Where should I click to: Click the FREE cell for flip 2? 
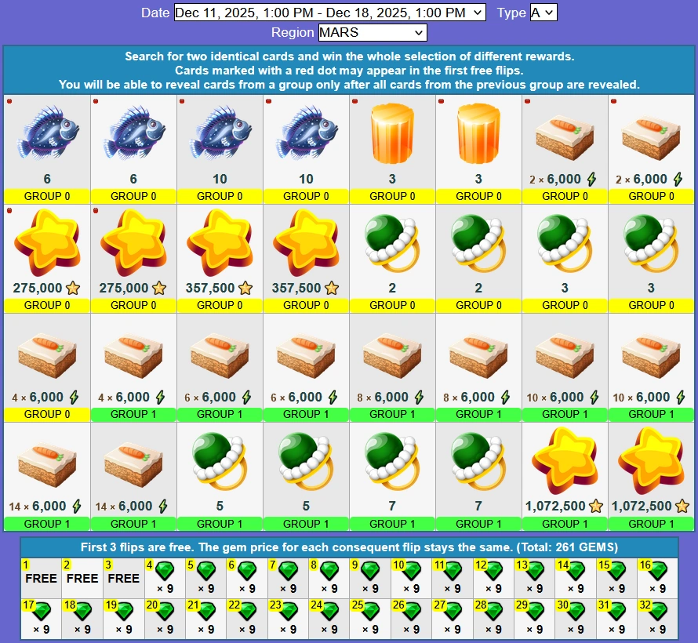[82, 578]
